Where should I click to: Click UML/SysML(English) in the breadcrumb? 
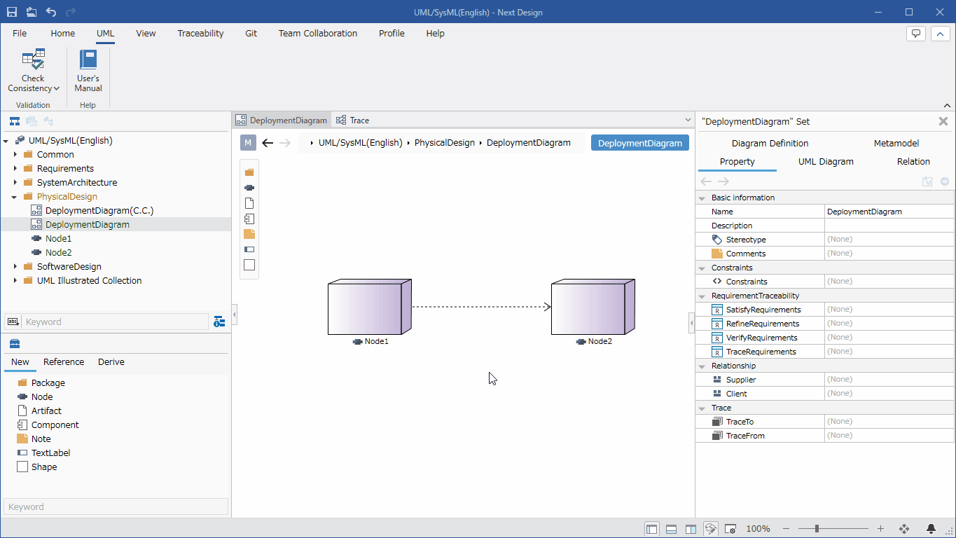(361, 143)
